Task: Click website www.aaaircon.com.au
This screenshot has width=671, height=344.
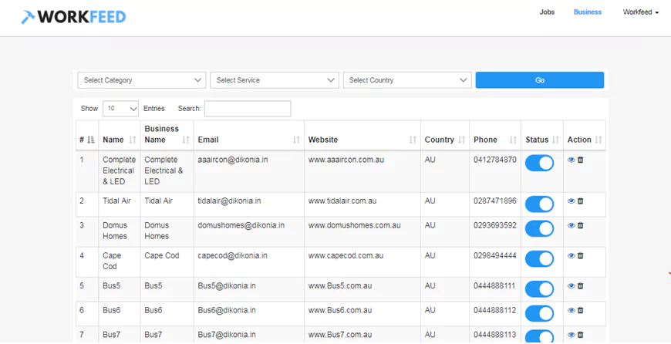Action: click(346, 160)
